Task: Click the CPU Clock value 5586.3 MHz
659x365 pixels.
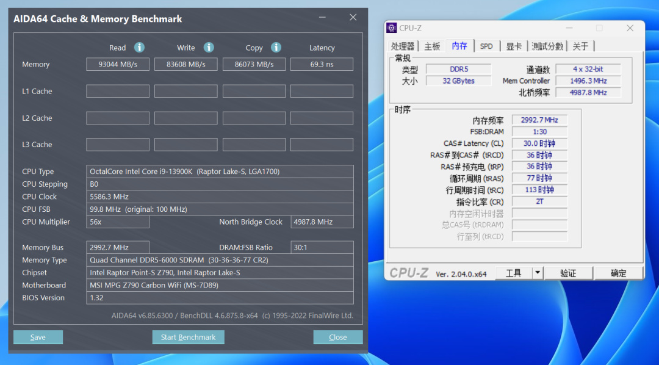Action: pos(220,197)
